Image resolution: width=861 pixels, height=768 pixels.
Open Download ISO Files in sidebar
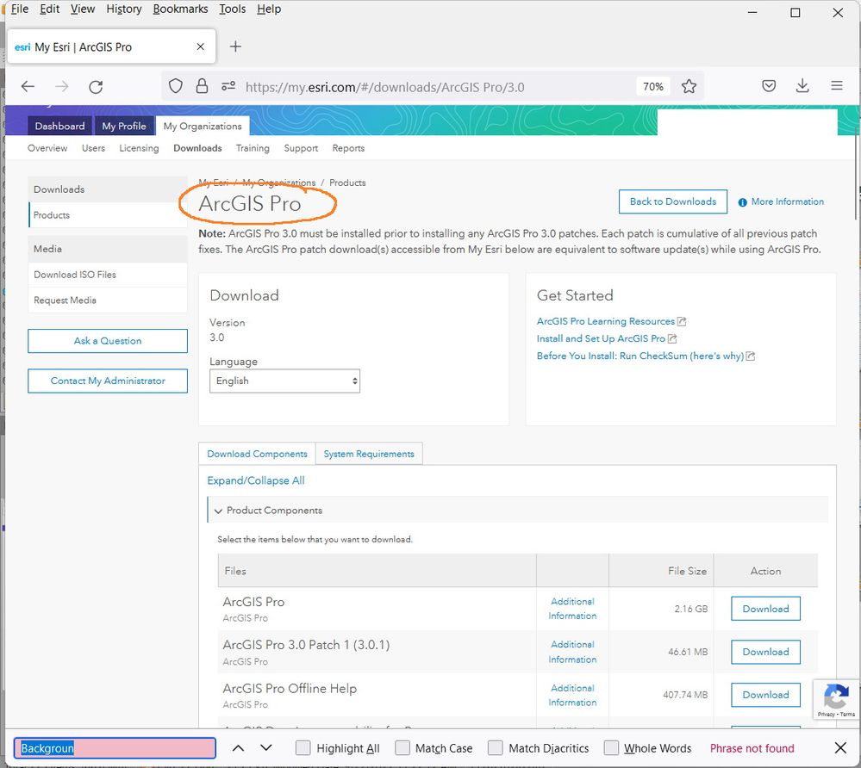pyautogui.click(x=108, y=275)
